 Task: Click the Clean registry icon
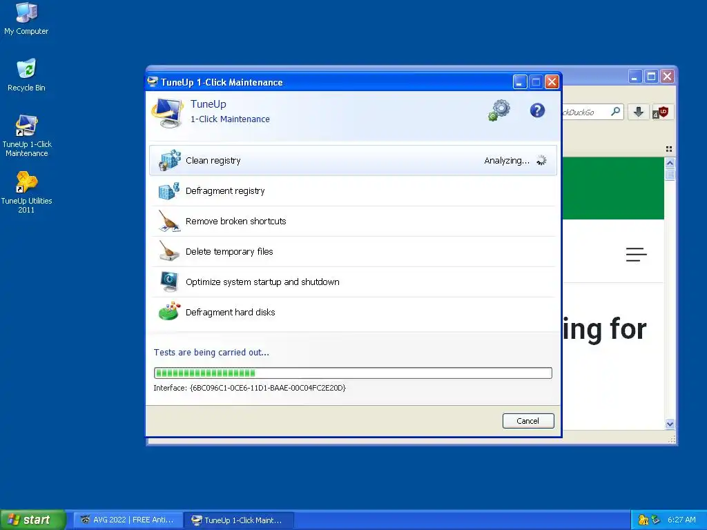pos(170,160)
